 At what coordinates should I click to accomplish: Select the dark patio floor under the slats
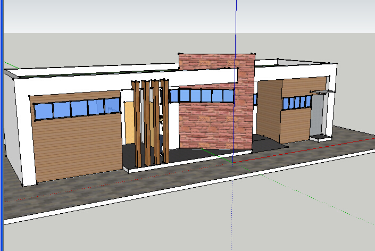click(x=187, y=155)
